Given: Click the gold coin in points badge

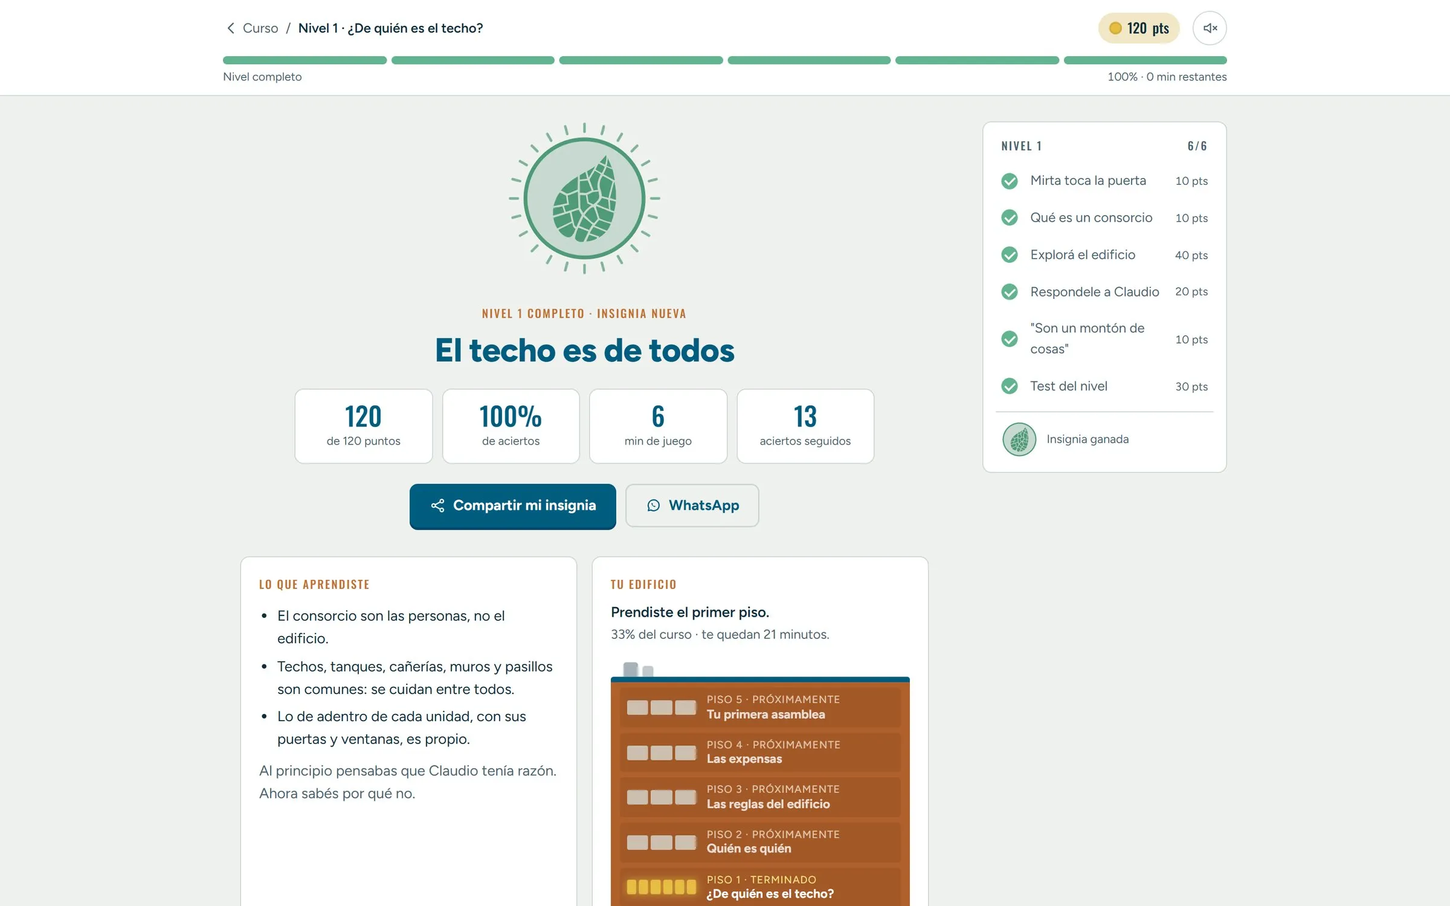Looking at the screenshot, I should (1115, 28).
